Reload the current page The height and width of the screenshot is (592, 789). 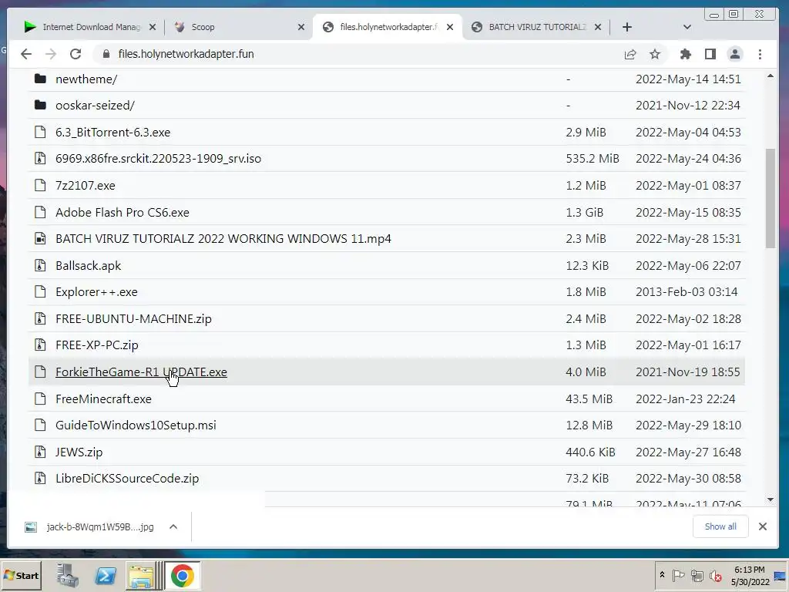point(76,54)
